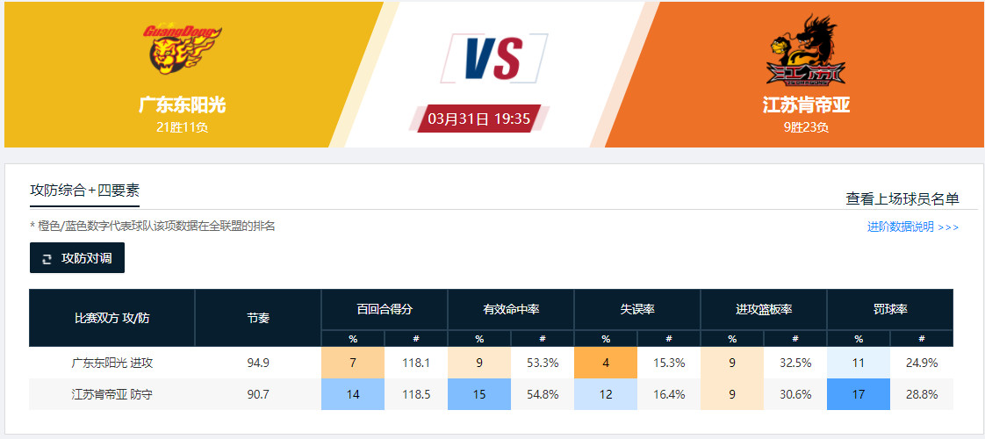Click the 有效命中率 column header
The height and width of the screenshot is (439, 985).
pos(511,309)
